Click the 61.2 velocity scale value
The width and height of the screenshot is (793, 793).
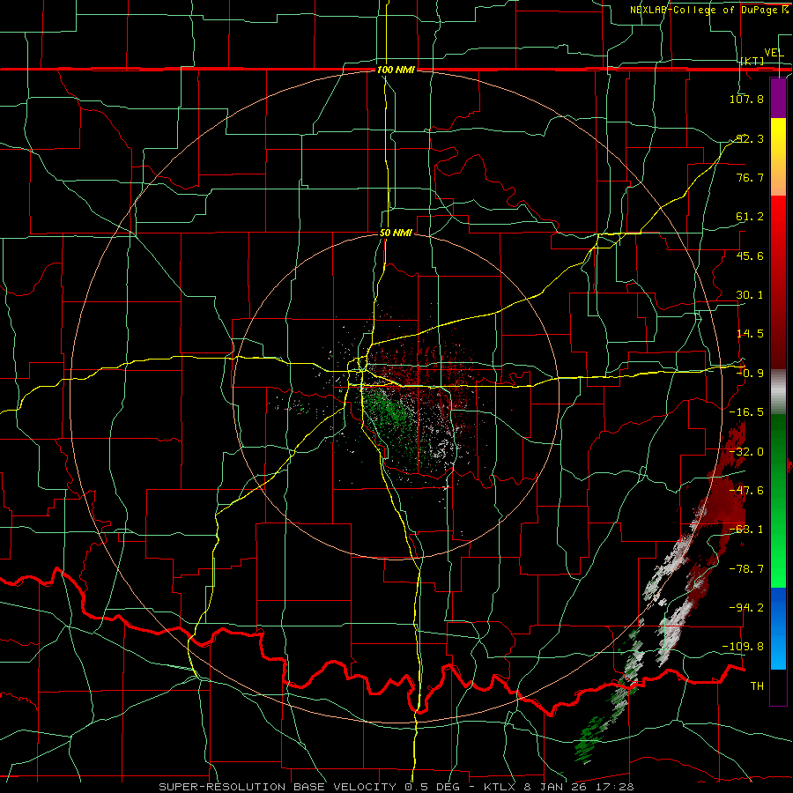pos(749,217)
